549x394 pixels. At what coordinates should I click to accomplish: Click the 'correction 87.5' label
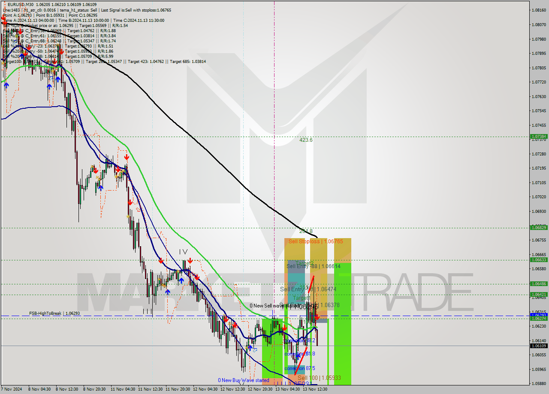click(x=300, y=368)
